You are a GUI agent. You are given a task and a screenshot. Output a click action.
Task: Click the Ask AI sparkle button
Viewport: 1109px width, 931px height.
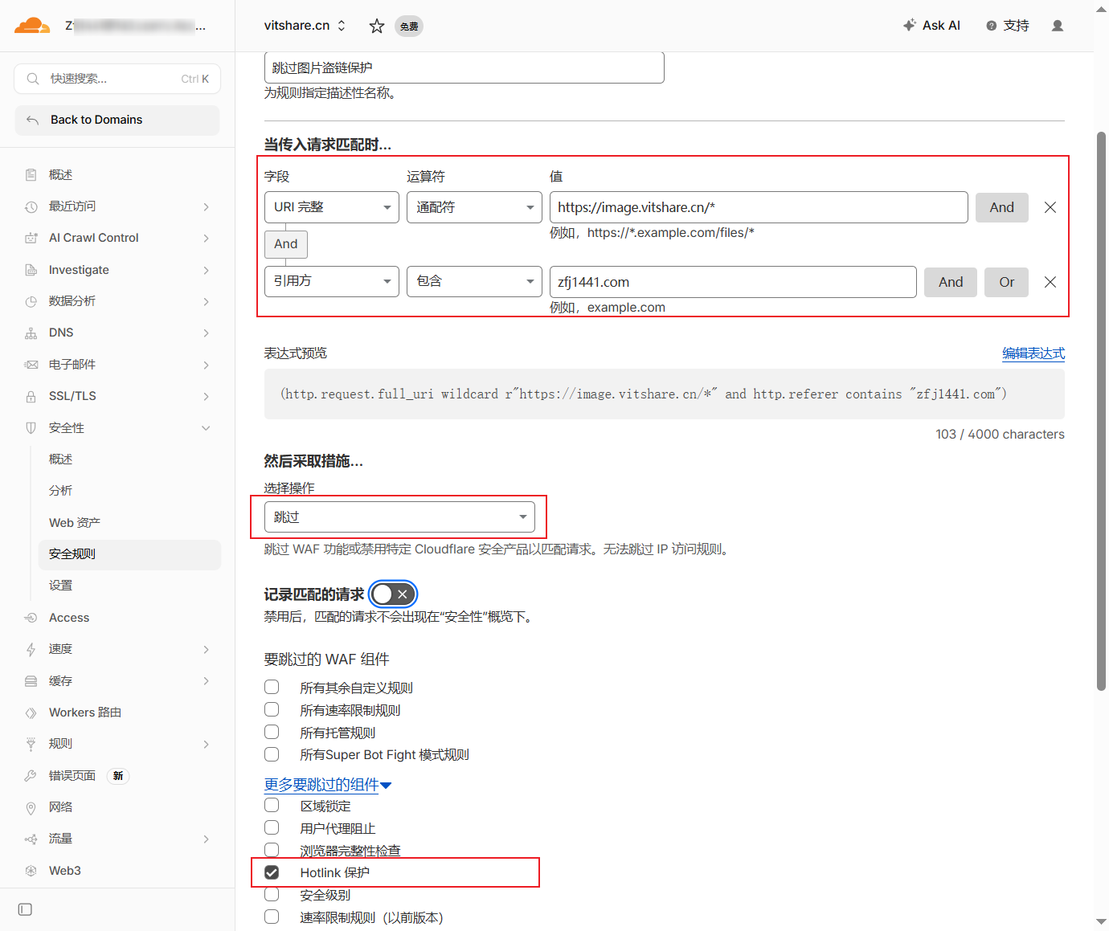pos(931,26)
